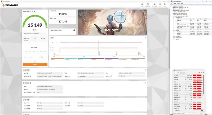
Task: Click the CPU score value 17 144
Action: tap(63, 22)
